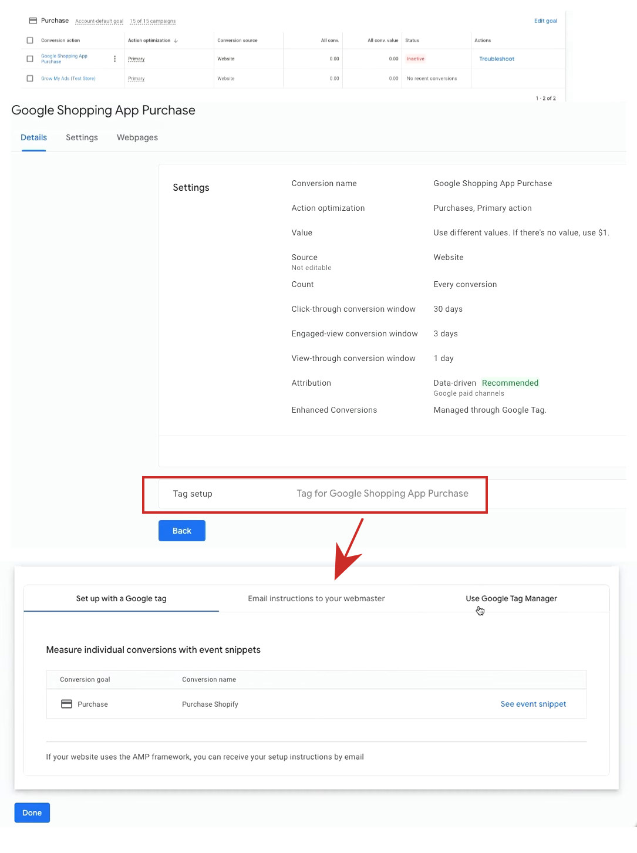This screenshot has width=637, height=853.
Task: Click the sort arrow beside Action optimization
Action: click(176, 41)
